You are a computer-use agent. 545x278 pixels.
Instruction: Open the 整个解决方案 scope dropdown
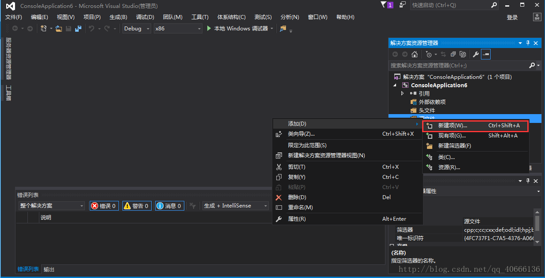(52, 206)
